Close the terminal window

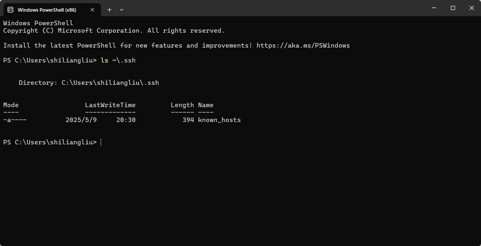472,8
